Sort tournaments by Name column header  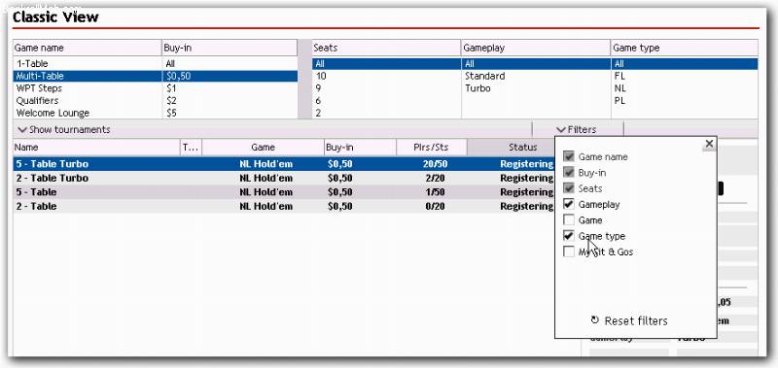96,147
